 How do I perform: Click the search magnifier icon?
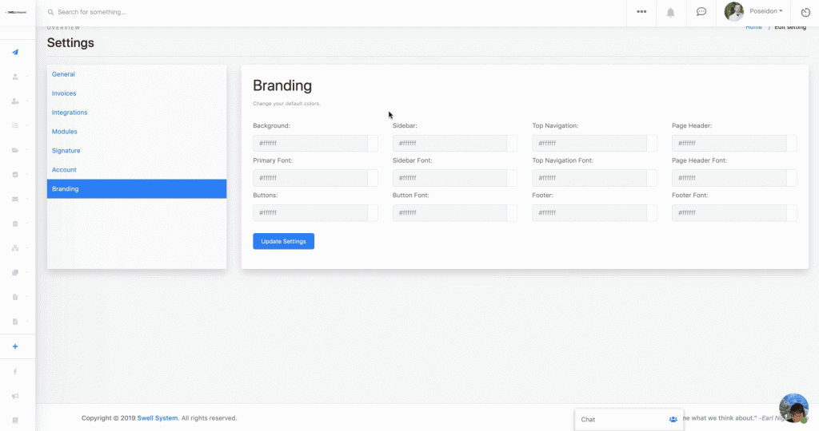click(x=50, y=12)
